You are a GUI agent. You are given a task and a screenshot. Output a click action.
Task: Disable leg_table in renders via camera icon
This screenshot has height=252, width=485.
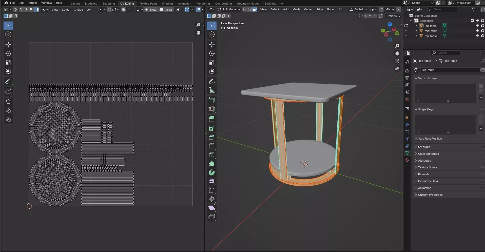click(482, 26)
